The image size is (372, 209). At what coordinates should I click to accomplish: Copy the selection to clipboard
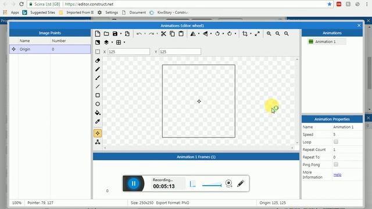point(172,34)
